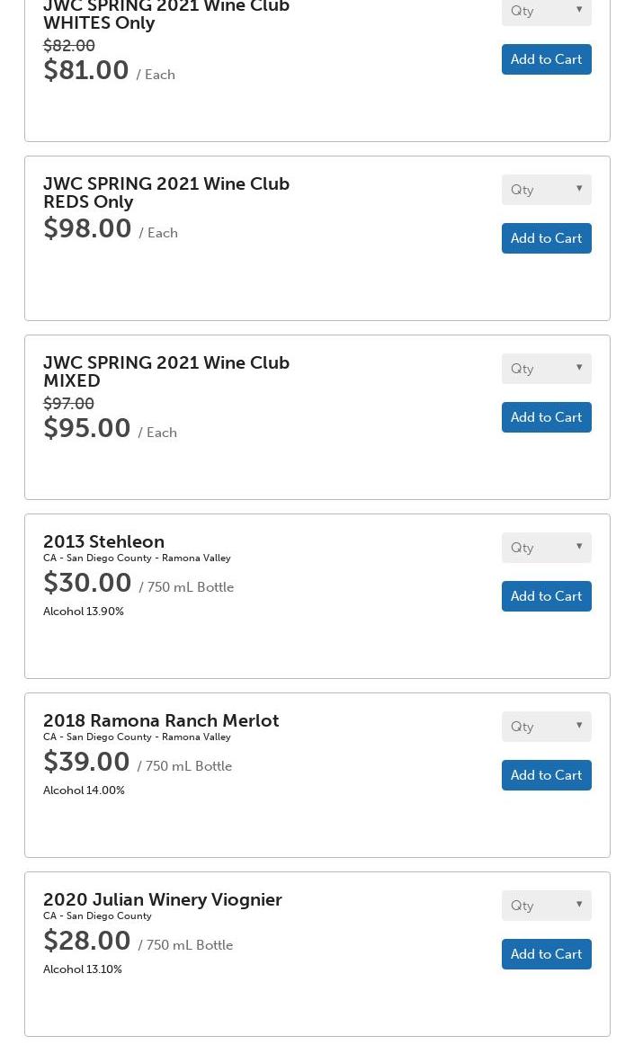The image size is (634, 1045).
Task: Open Qty dropdown for REDS Only wine club
Action: click(x=546, y=190)
